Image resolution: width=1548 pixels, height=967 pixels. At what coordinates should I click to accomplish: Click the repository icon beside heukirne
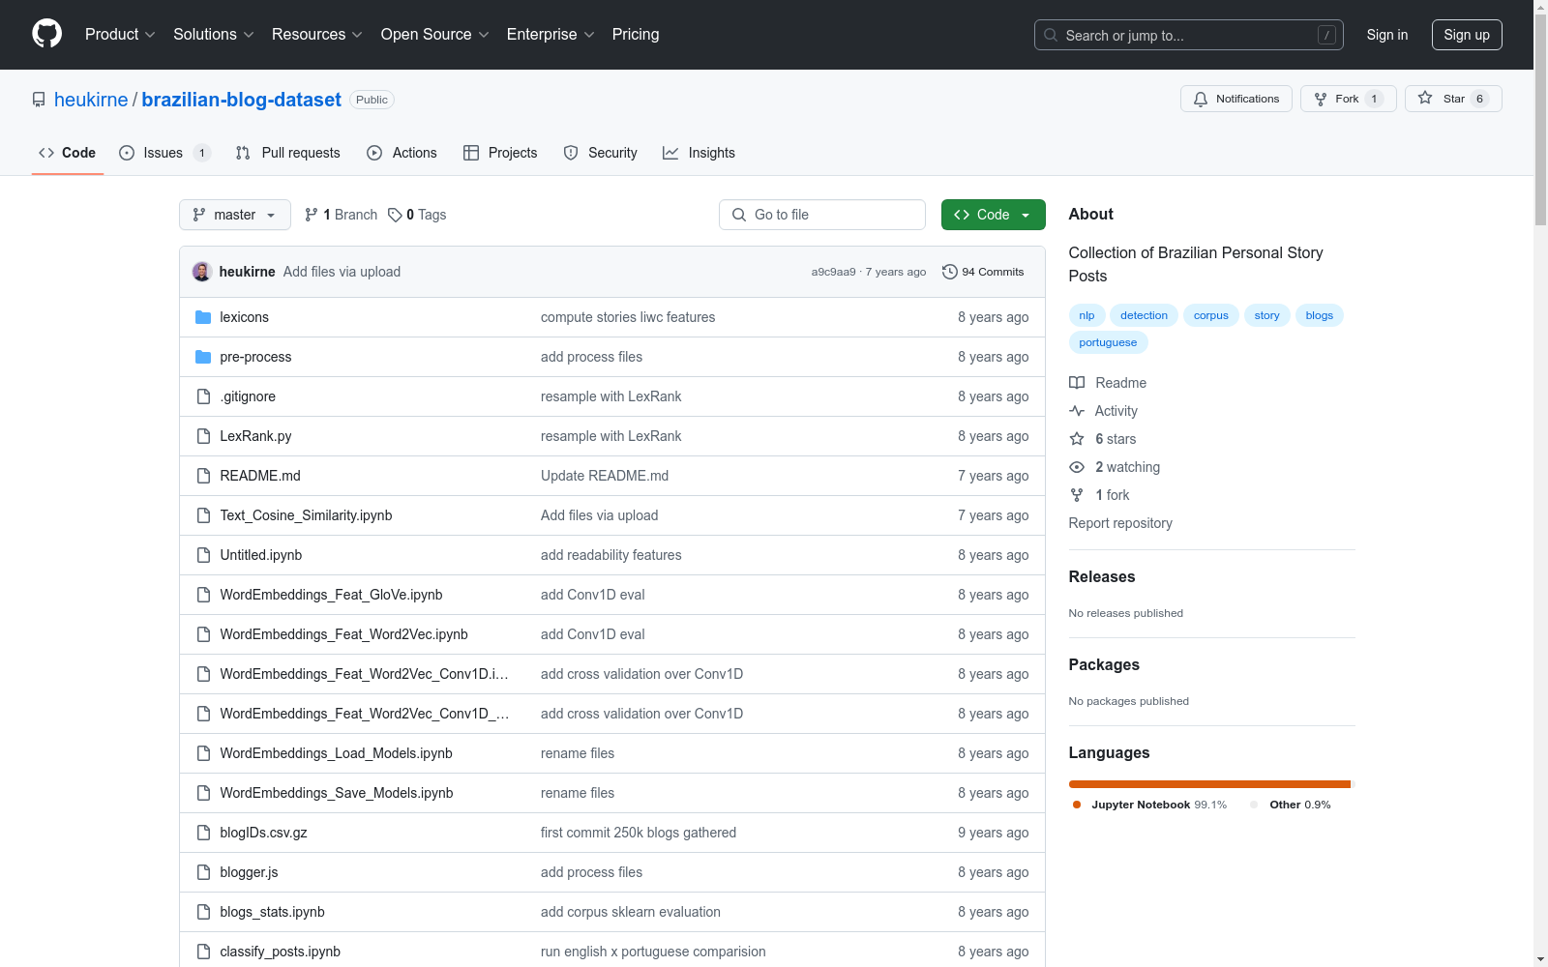pos(39,100)
